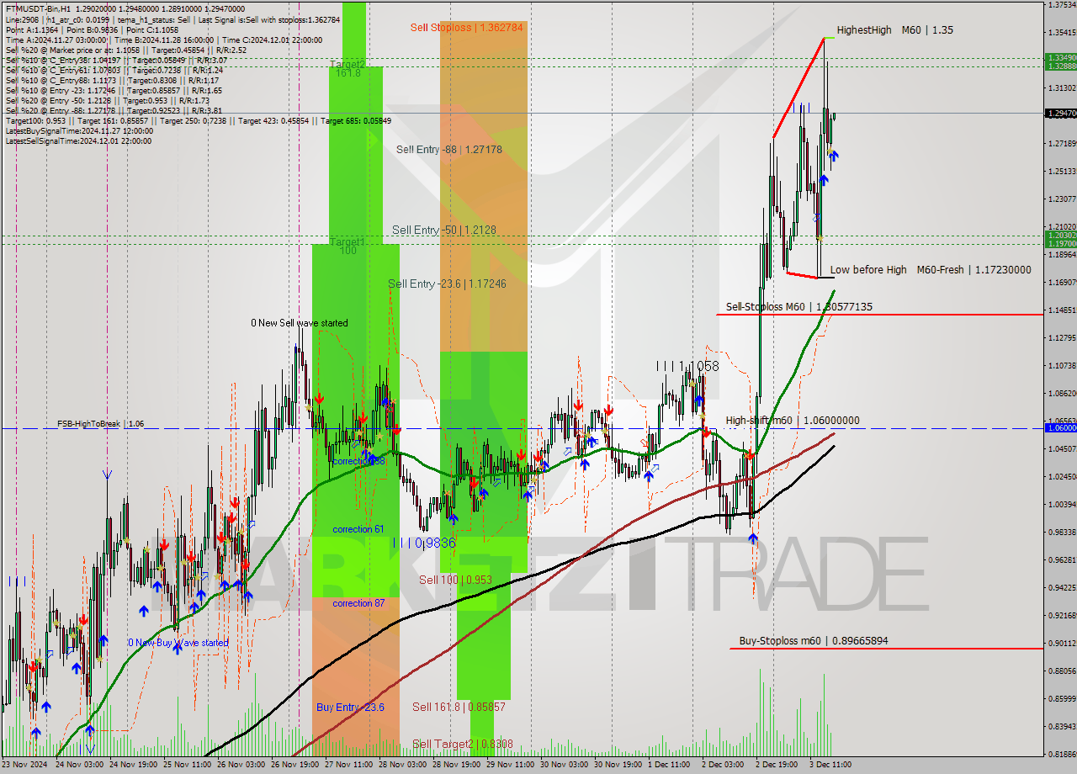
Task: Click the green 1.33490 price tag
Action: (x=1060, y=57)
